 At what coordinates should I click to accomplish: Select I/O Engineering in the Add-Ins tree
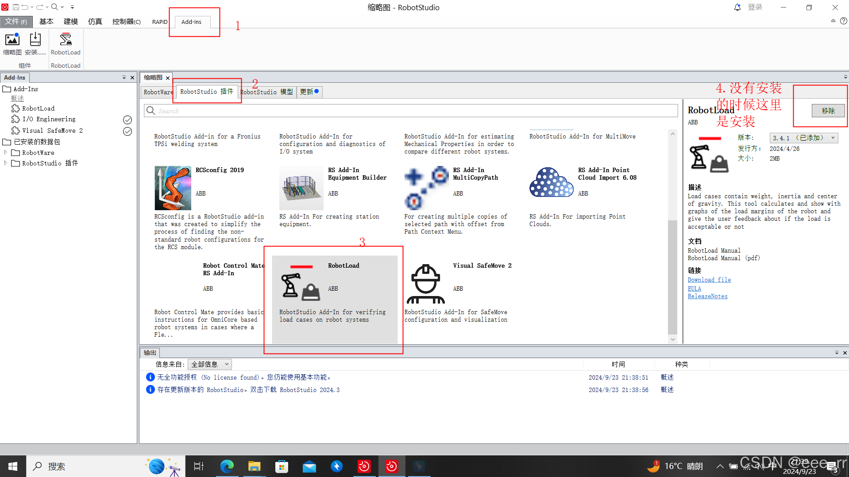pyautogui.click(x=49, y=119)
